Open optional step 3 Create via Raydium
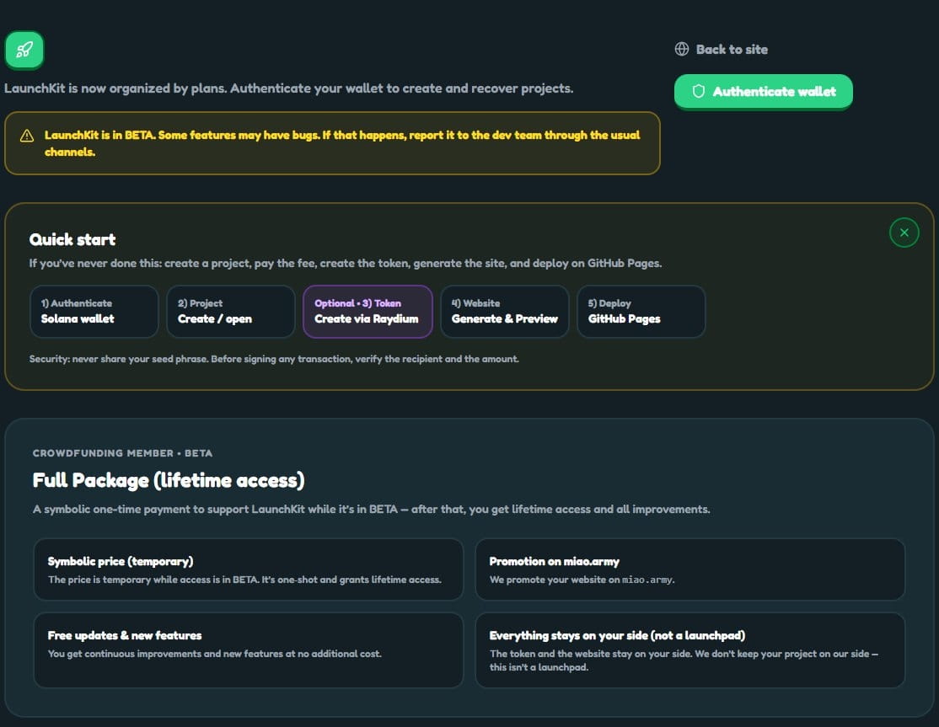Viewport: 939px width, 727px height. pyautogui.click(x=367, y=311)
